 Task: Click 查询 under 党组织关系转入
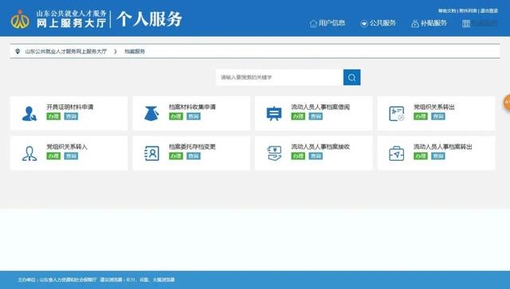click(x=71, y=156)
